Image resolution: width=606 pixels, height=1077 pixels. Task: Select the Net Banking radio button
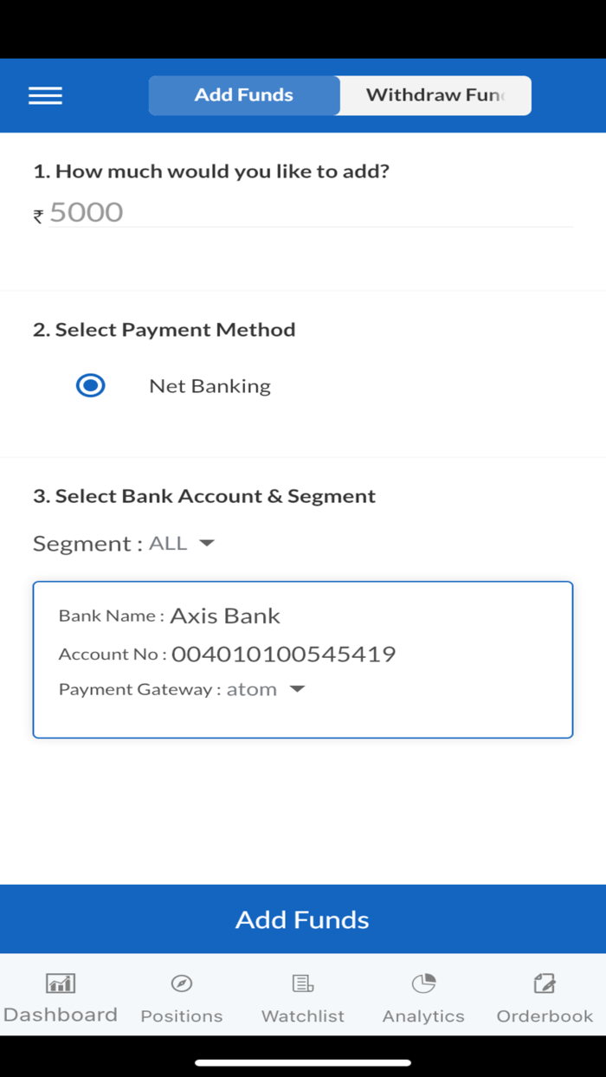pos(90,385)
